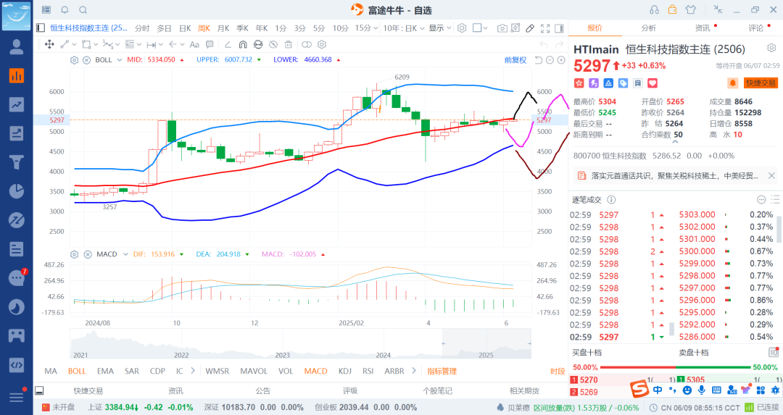
Task: Click the pink heart favorite icon
Action: (x=652, y=83)
